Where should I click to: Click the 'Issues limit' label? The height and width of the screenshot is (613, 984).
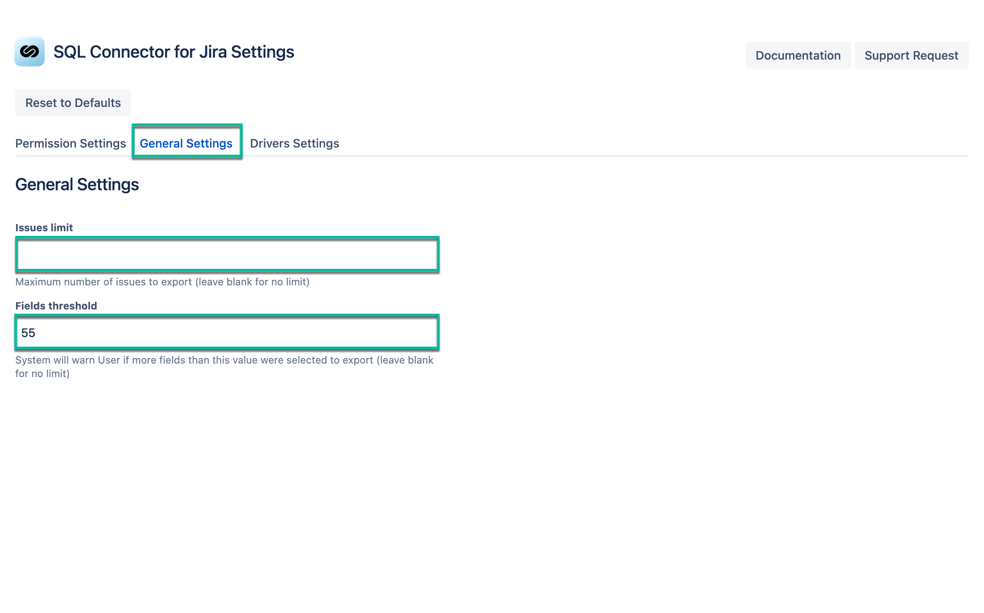point(44,227)
